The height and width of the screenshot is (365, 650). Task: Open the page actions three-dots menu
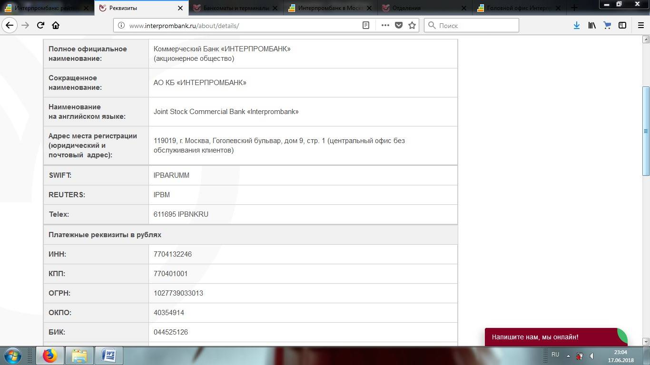tap(385, 26)
